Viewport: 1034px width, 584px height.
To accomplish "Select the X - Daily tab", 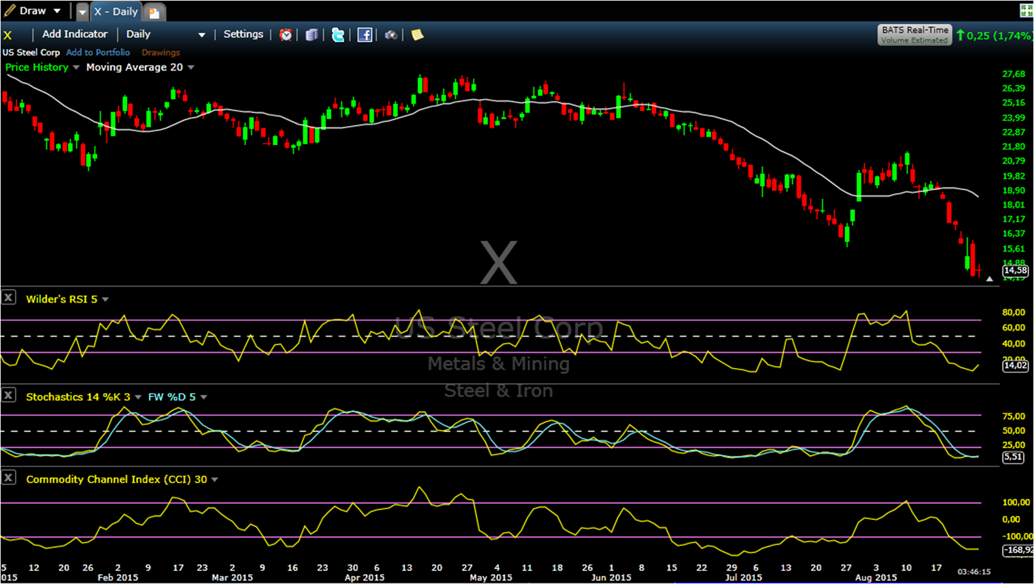I will click(115, 12).
